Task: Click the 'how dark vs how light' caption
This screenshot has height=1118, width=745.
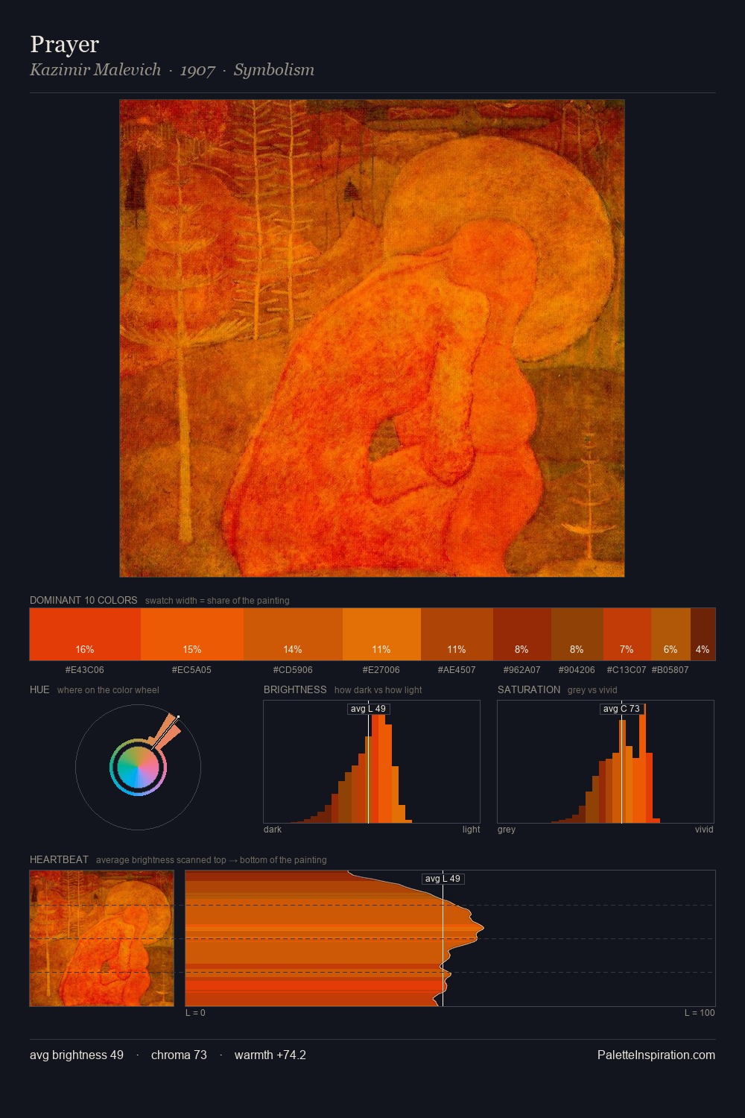Action: coord(378,690)
